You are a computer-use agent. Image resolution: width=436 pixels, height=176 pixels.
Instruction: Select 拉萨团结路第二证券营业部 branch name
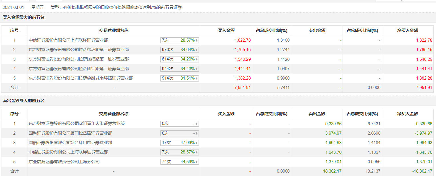tap(79, 69)
